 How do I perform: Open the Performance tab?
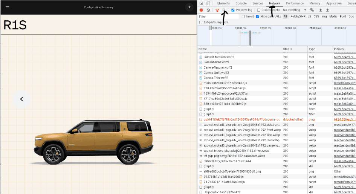(x=295, y=3)
